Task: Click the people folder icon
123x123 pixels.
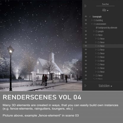Action: 97,31
